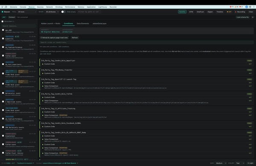Click the Refresh button

[x=75, y=38]
